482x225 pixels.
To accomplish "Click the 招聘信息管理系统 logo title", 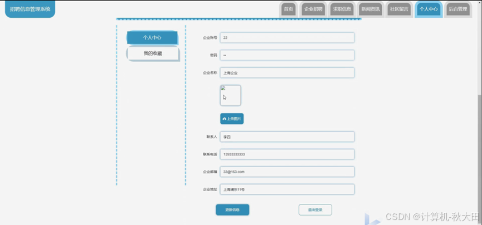I will [x=30, y=9].
